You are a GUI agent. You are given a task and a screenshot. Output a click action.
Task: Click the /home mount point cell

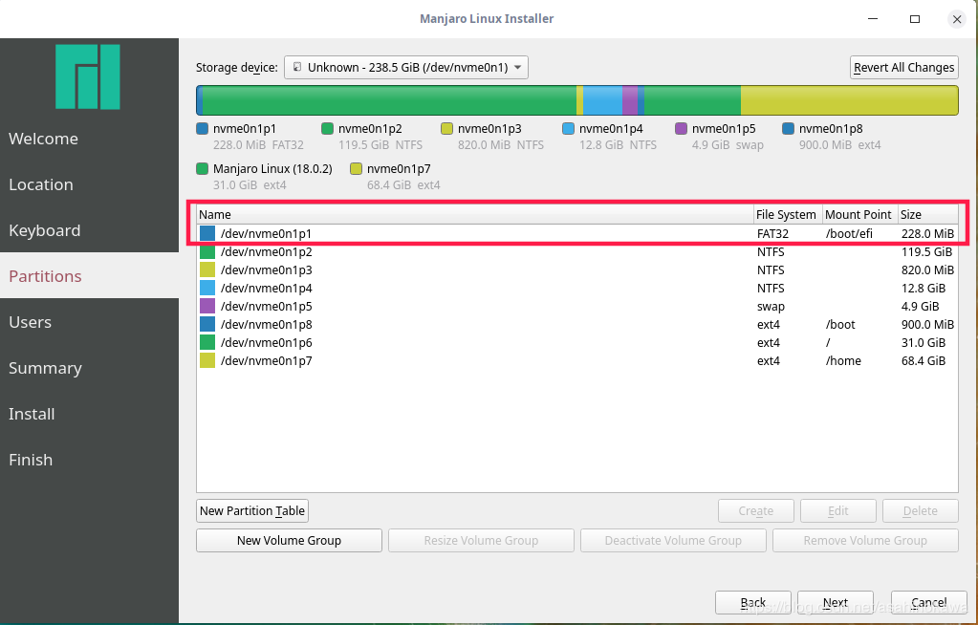843,360
